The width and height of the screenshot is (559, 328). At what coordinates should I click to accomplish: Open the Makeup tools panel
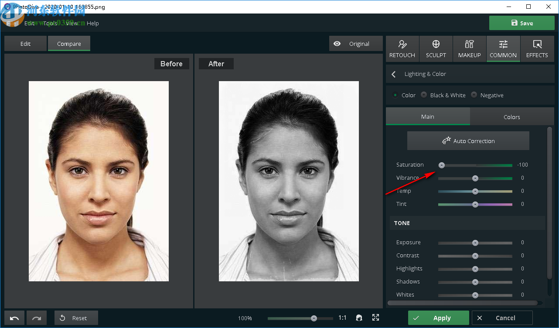pyautogui.click(x=469, y=49)
